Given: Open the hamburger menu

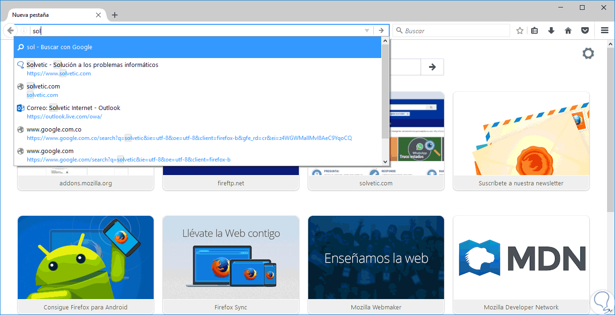Looking at the screenshot, I should (605, 30).
